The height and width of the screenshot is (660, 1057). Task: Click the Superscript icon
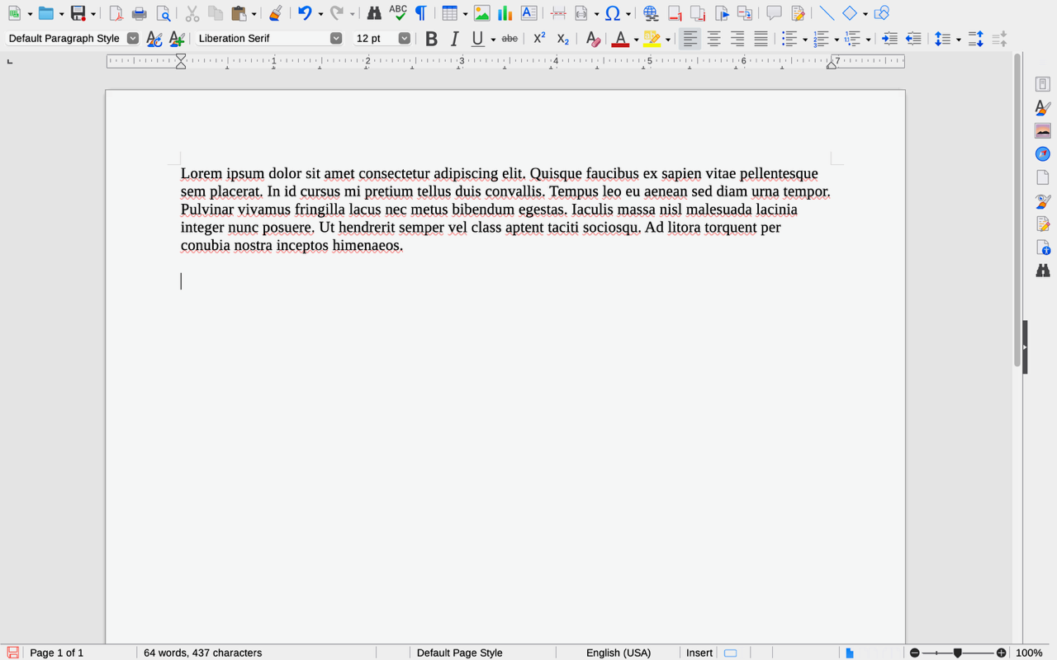tap(539, 38)
